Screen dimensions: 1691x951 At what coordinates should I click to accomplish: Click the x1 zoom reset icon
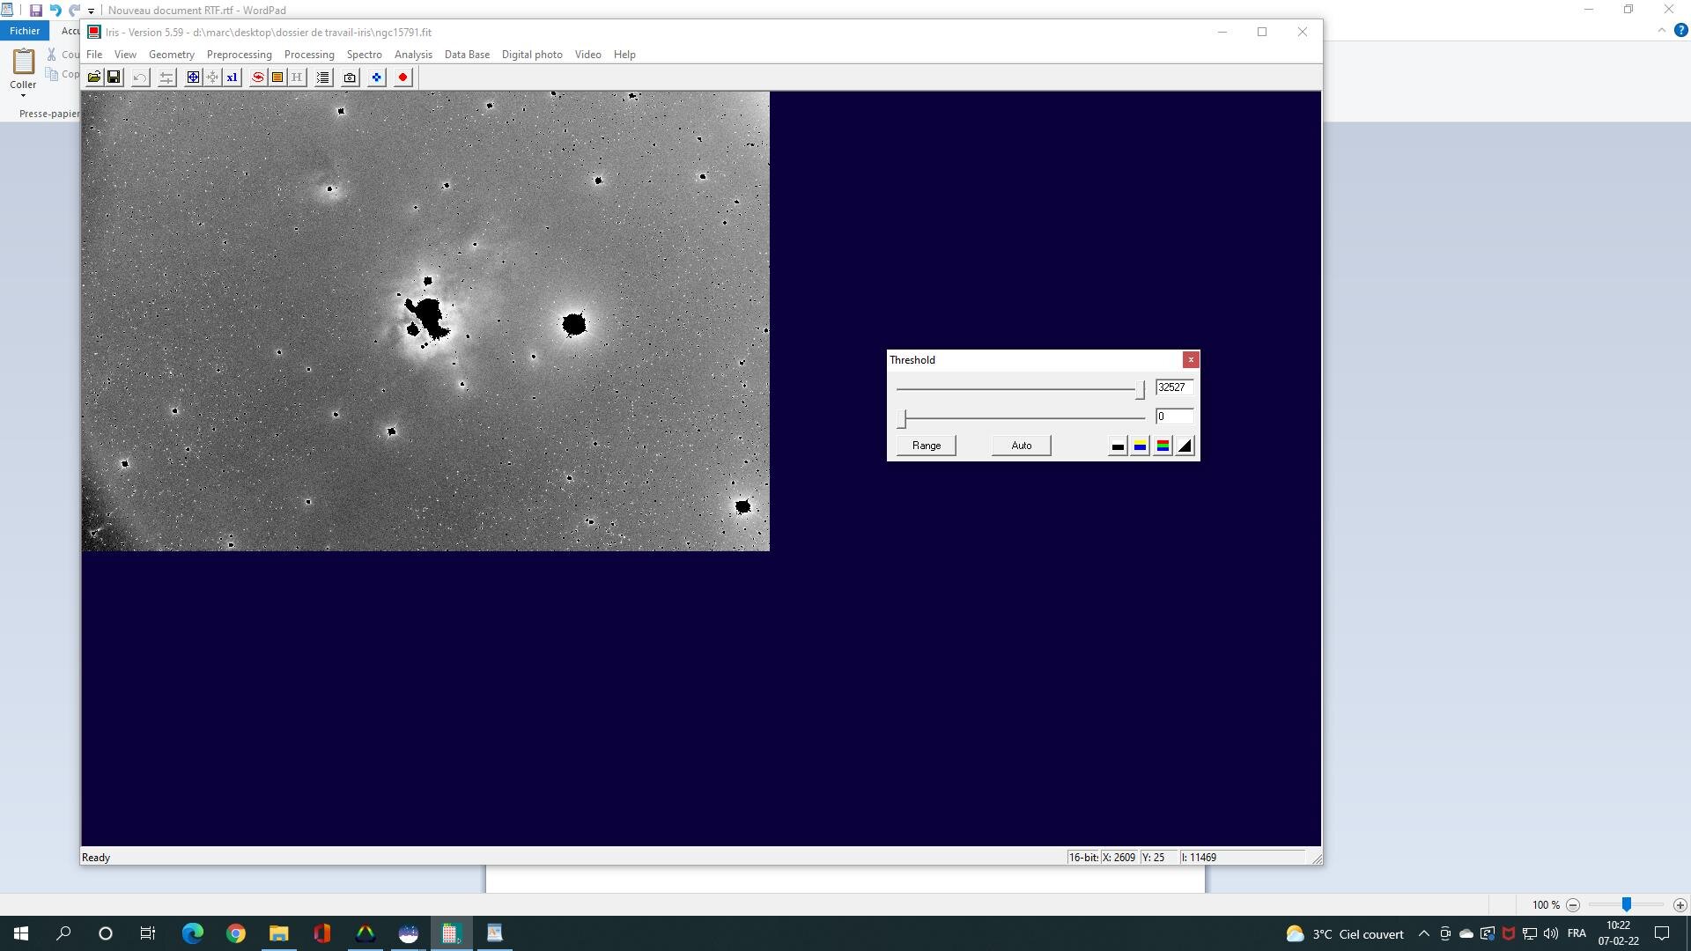click(x=232, y=77)
